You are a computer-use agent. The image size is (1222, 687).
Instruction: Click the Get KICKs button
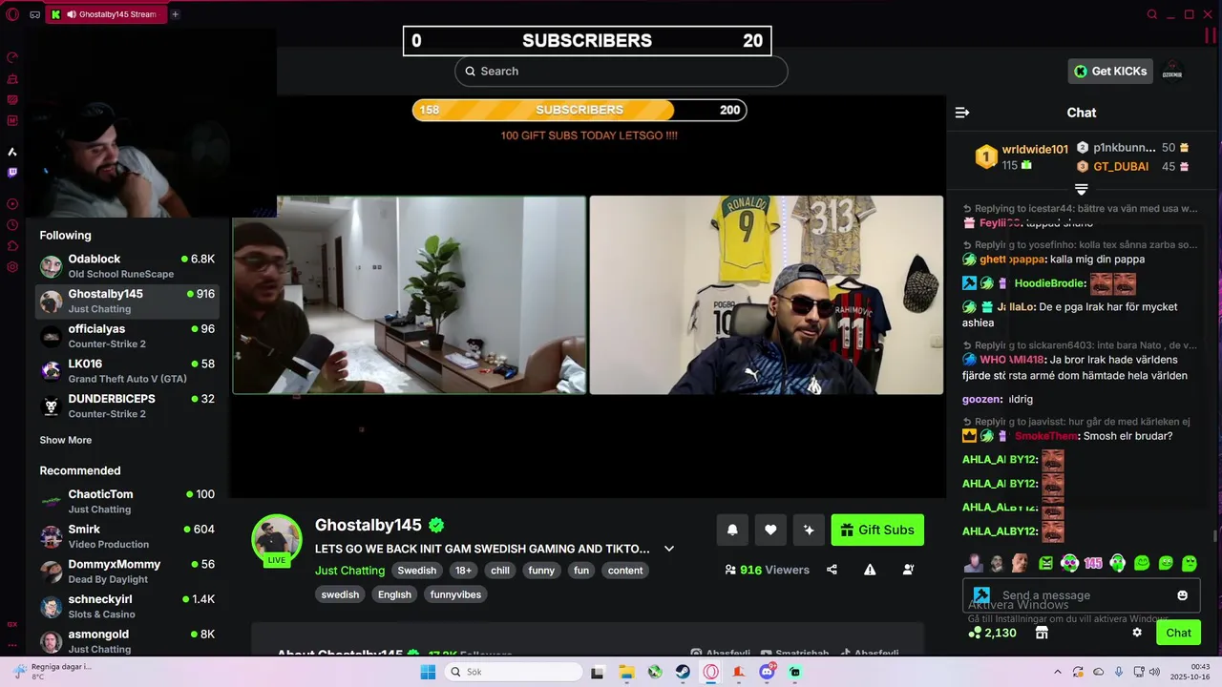pyautogui.click(x=1110, y=72)
